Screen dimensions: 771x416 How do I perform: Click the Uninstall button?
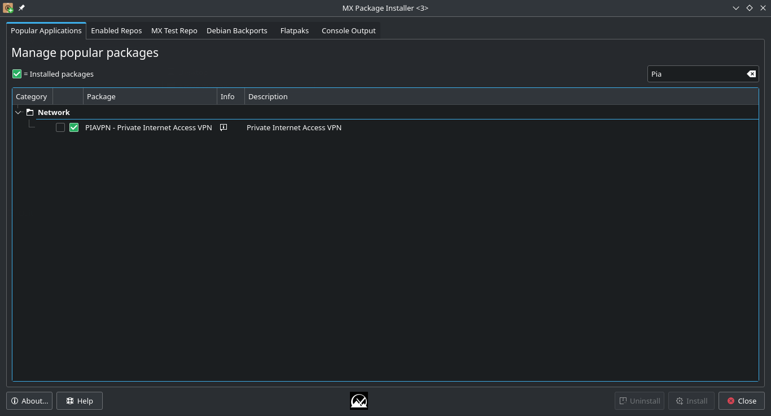[x=639, y=401]
